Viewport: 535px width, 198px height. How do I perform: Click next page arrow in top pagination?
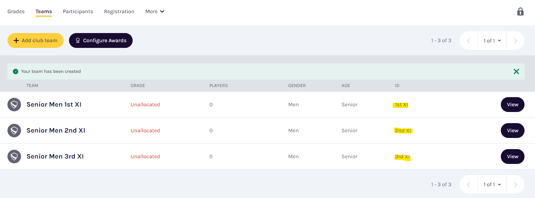point(515,40)
